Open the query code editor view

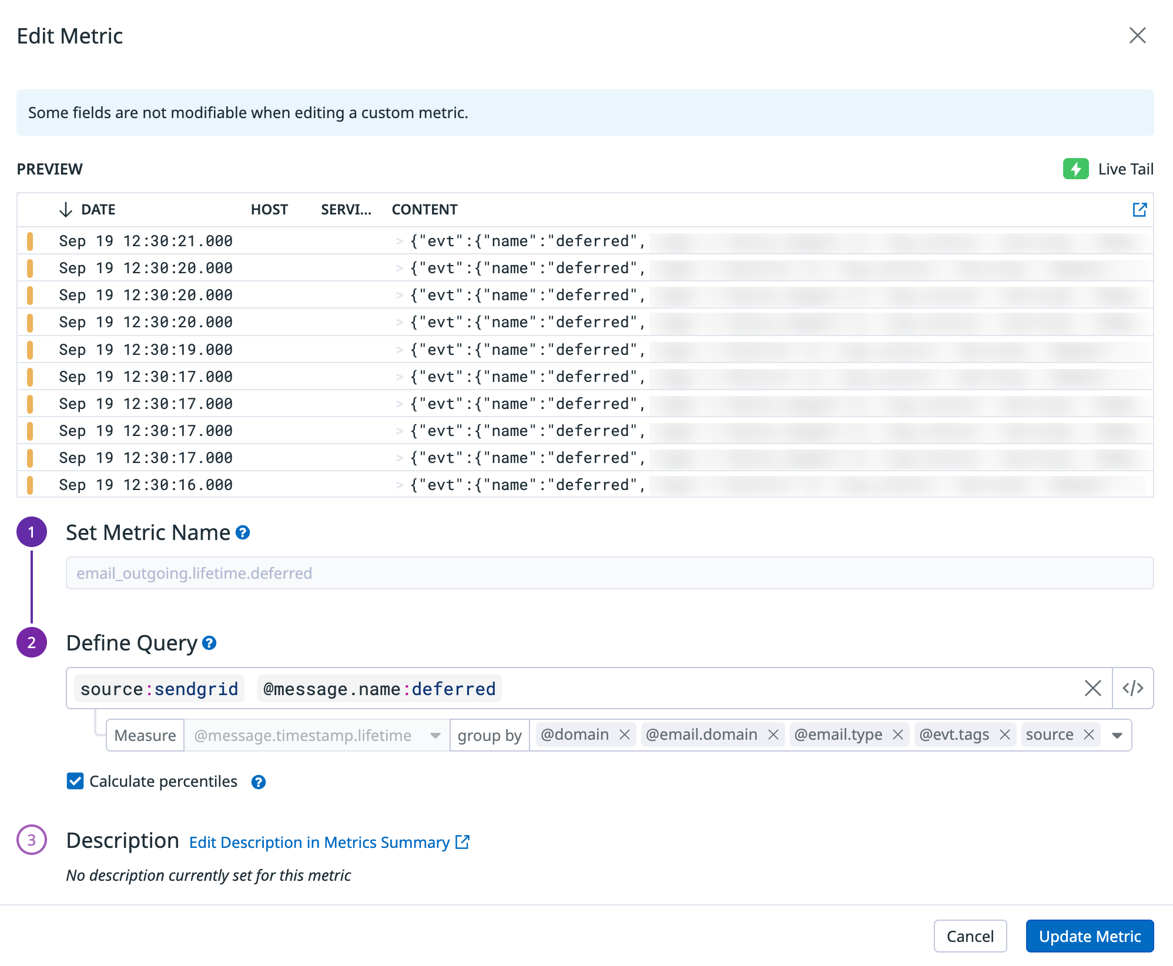click(x=1133, y=688)
